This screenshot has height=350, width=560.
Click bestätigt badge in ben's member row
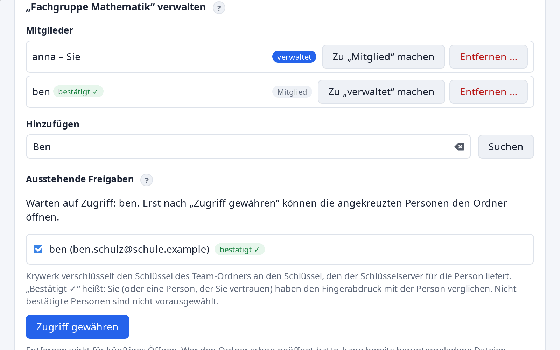[78, 92]
